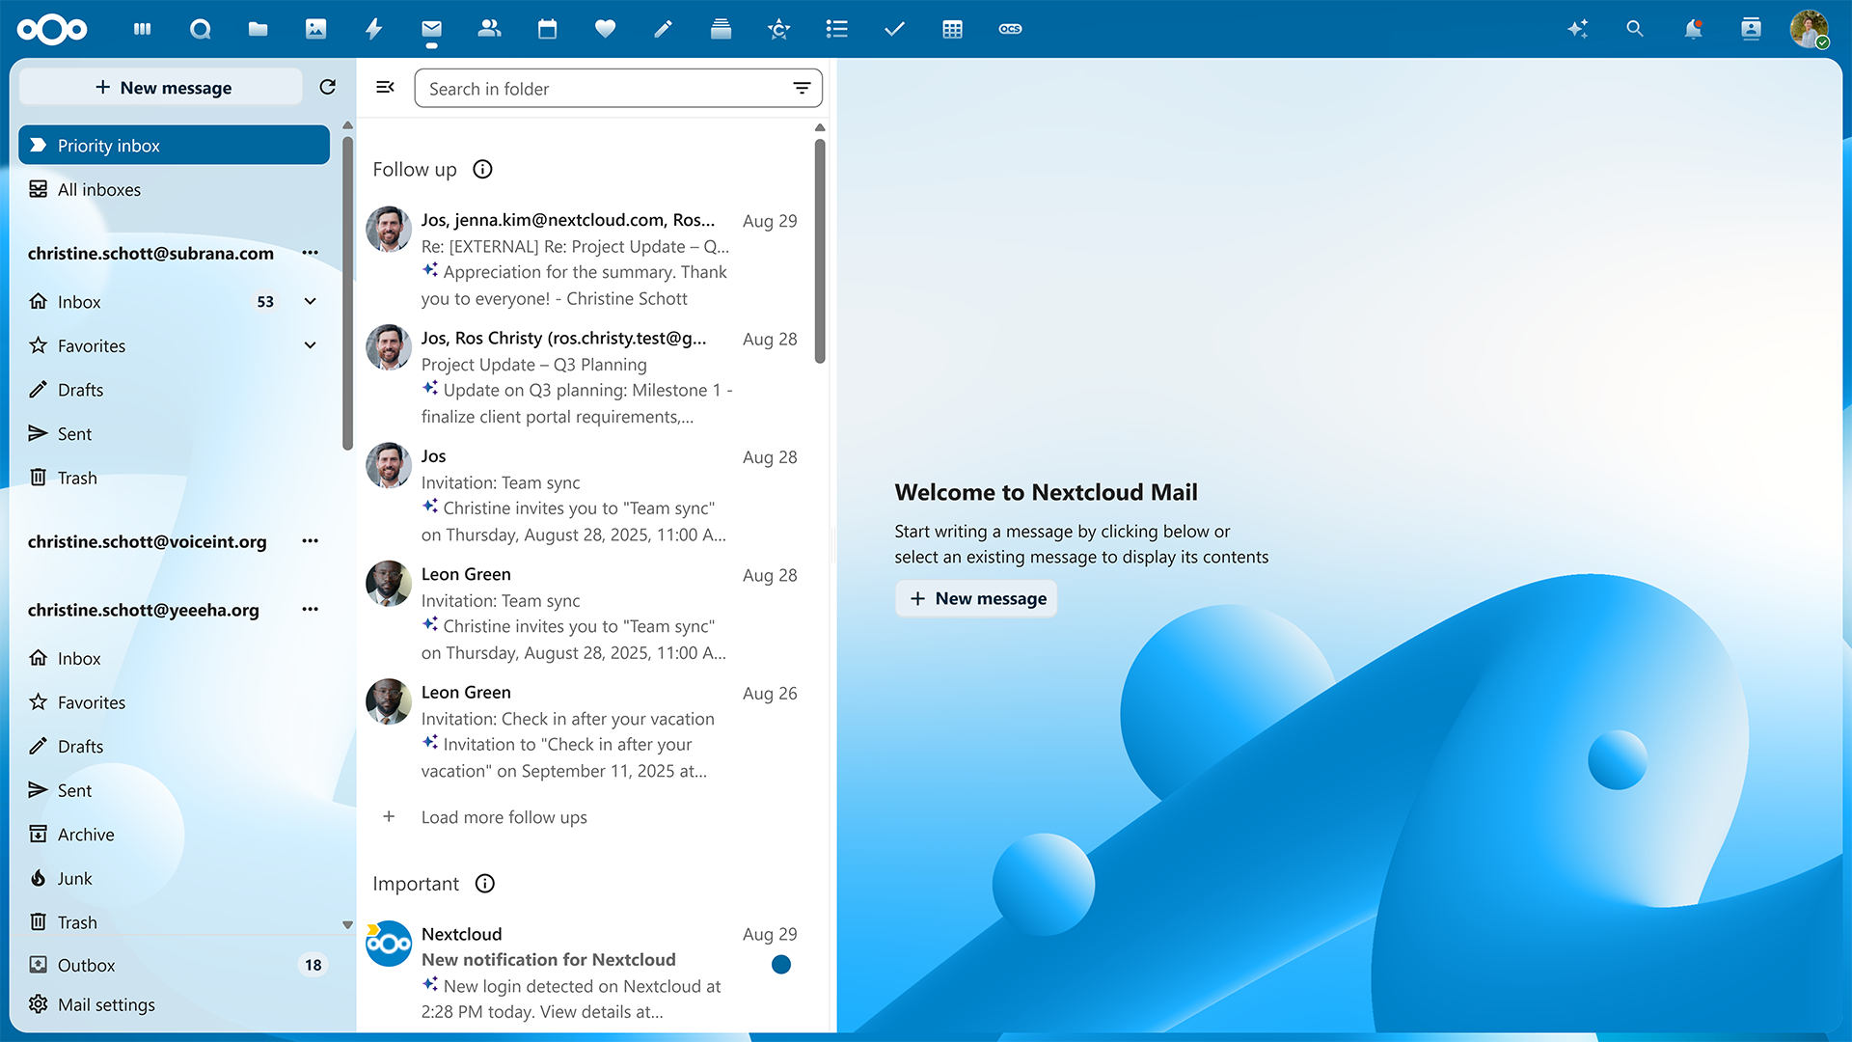This screenshot has width=1852, height=1042.
Task: Select the Priority inbox item
Action: coord(174,145)
